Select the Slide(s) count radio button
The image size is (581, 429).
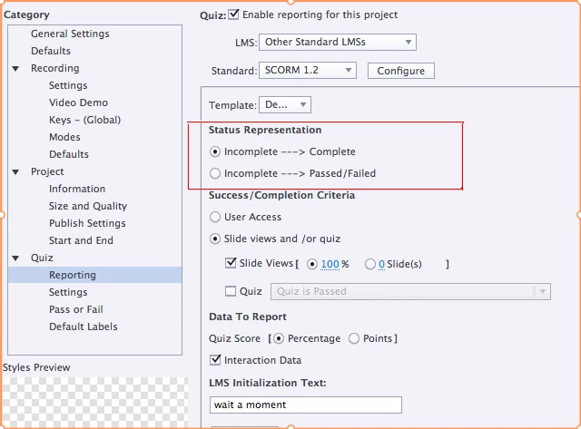click(370, 264)
